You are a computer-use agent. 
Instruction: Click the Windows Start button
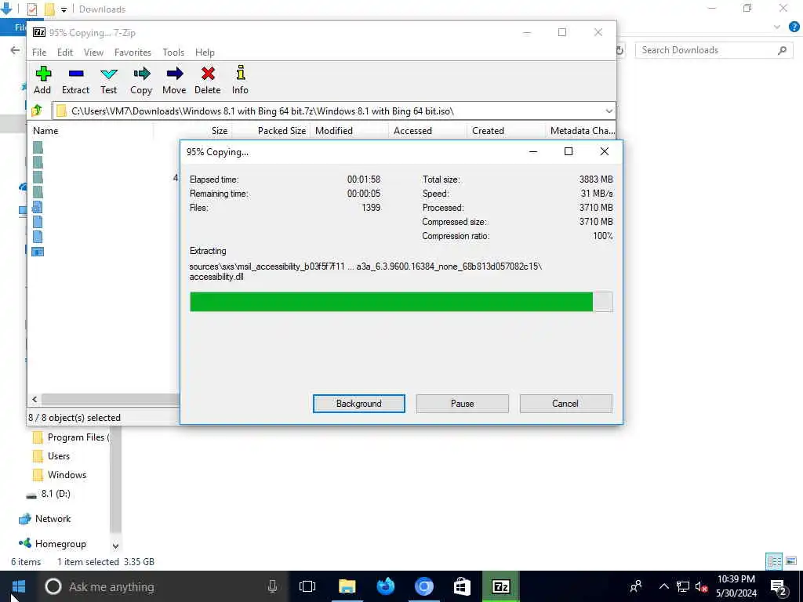[19, 586]
